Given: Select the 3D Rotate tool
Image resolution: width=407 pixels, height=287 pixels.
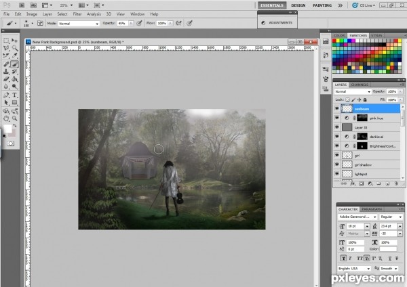Looking at the screenshot, I should click(6, 112).
